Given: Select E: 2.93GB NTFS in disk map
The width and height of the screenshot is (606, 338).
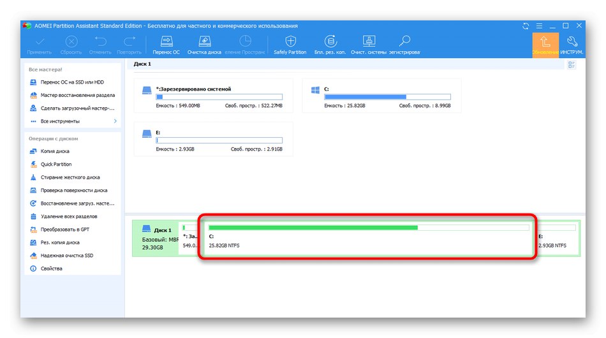Looking at the screenshot, I should [x=558, y=239].
